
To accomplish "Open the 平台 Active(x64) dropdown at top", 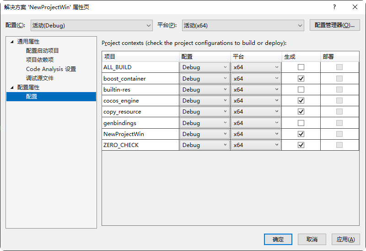I will pos(243,26).
